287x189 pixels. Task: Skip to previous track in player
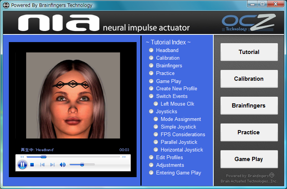click(42, 165)
